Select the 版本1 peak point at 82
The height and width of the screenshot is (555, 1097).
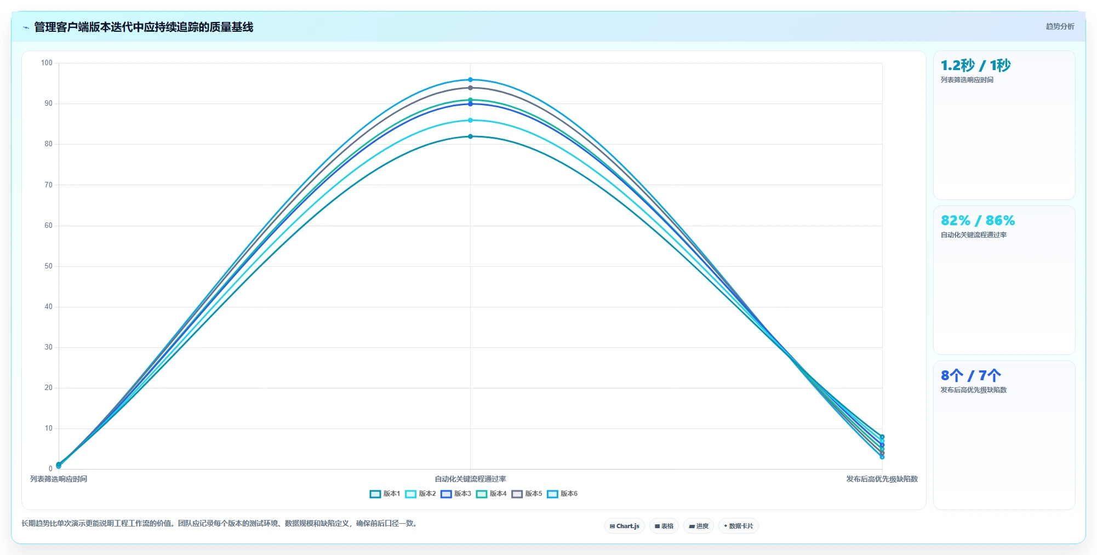click(x=470, y=136)
